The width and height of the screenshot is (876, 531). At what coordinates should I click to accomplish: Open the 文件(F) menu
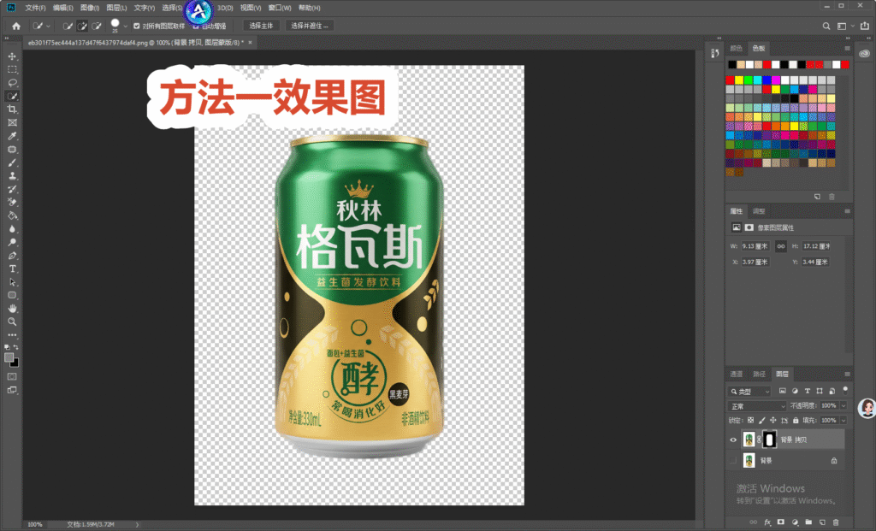pyautogui.click(x=35, y=8)
